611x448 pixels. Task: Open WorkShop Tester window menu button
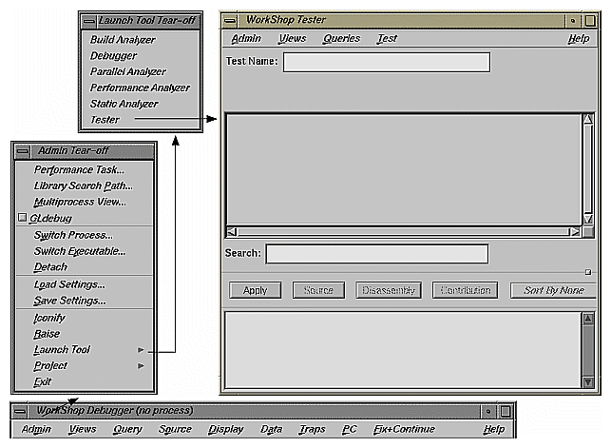click(230, 20)
